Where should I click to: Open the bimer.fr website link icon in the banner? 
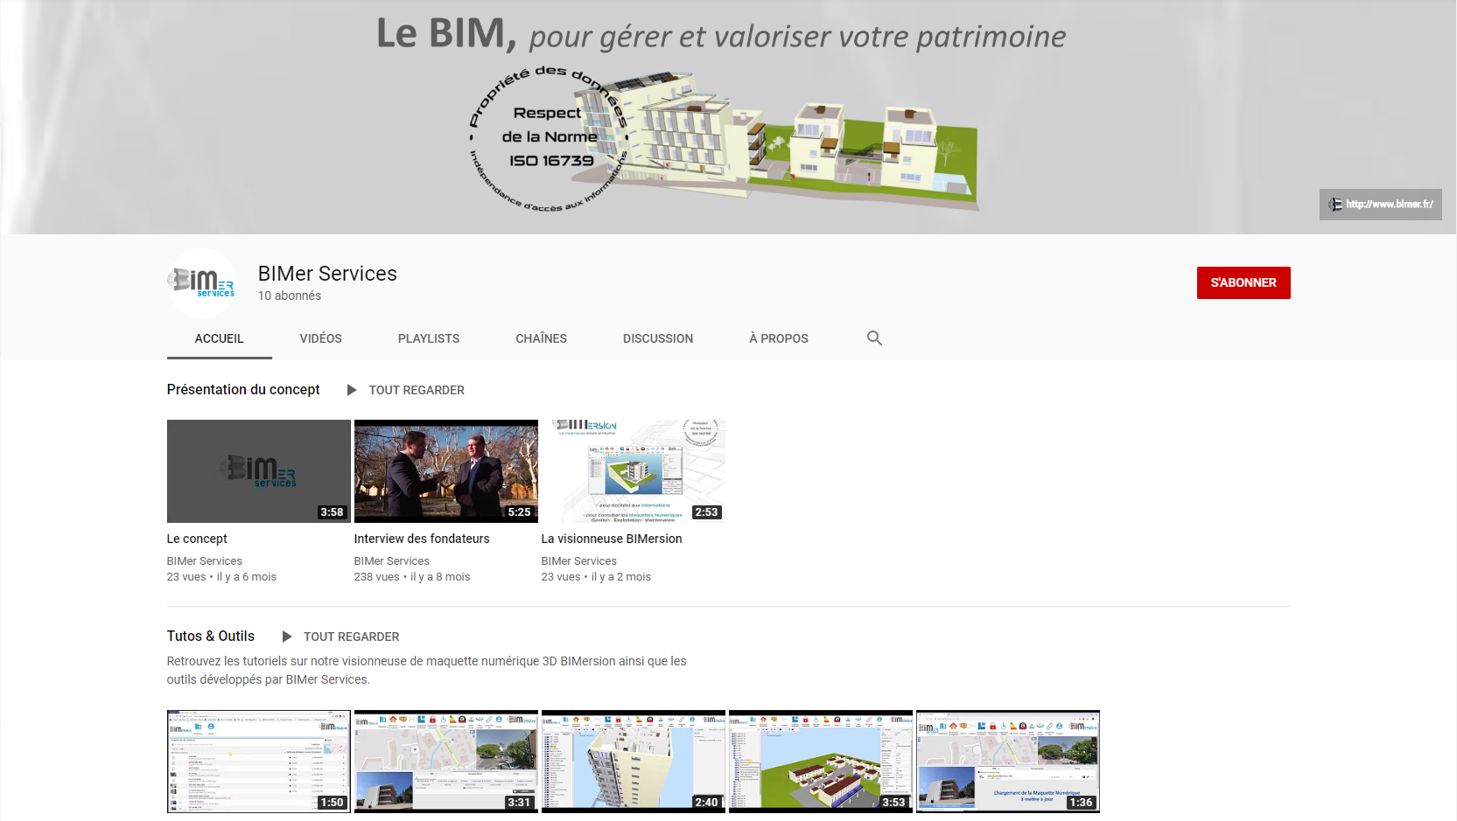pyautogui.click(x=1335, y=205)
